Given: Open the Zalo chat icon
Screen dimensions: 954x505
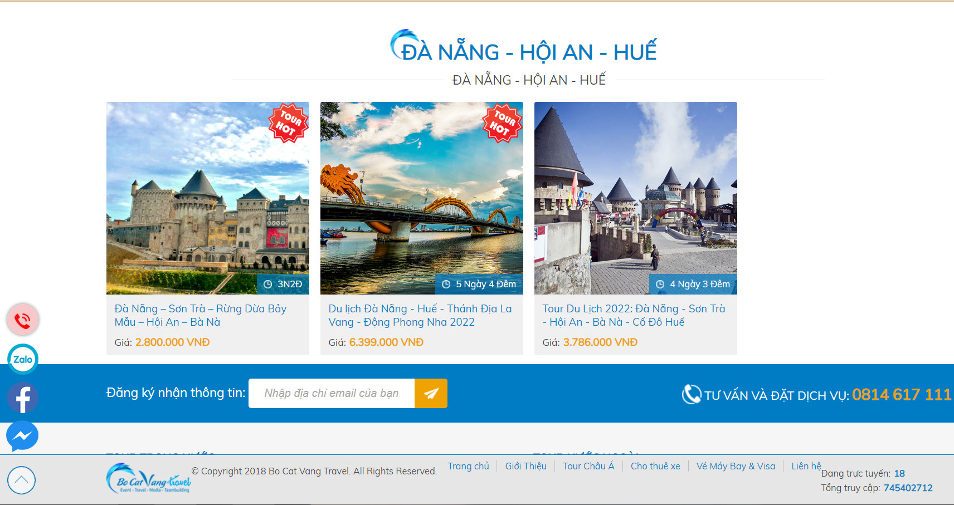Looking at the screenshot, I should click(23, 359).
